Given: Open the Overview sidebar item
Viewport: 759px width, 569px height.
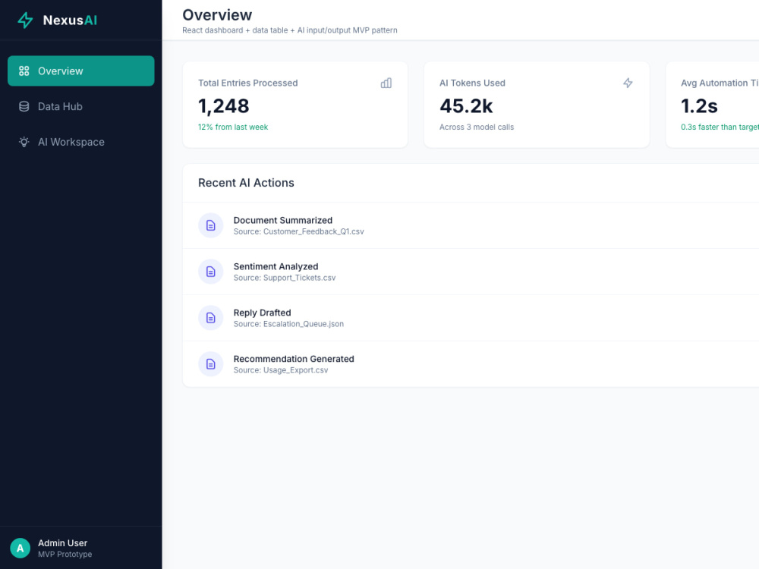Looking at the screenshot, I should (81, 71).
